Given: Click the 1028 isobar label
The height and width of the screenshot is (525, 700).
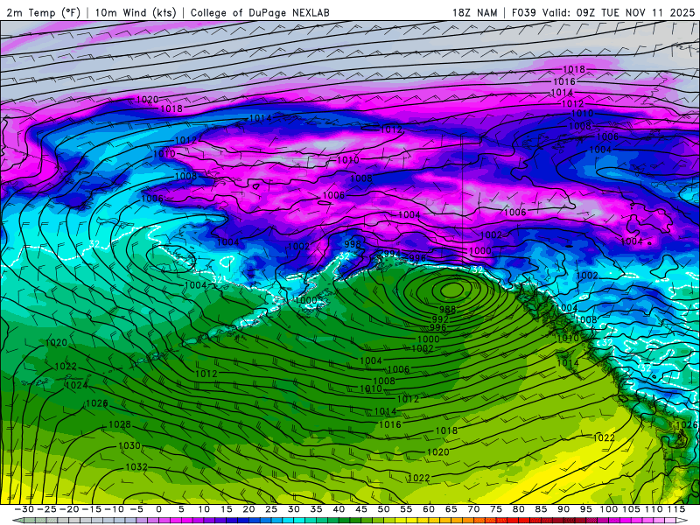Looking at the screenshot, I should pos(120,424).
